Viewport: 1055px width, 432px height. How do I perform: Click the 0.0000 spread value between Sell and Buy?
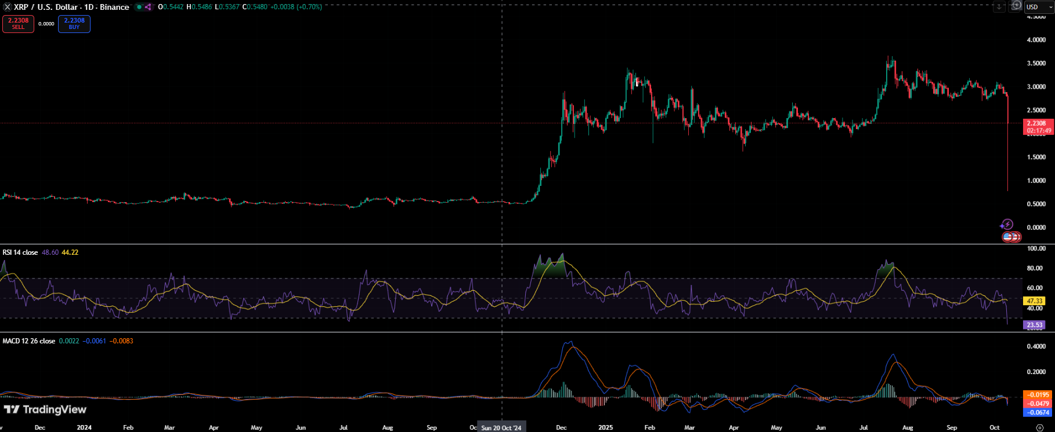(46, 24)
